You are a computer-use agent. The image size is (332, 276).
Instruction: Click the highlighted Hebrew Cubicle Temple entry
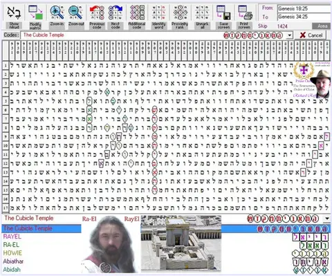293,229
